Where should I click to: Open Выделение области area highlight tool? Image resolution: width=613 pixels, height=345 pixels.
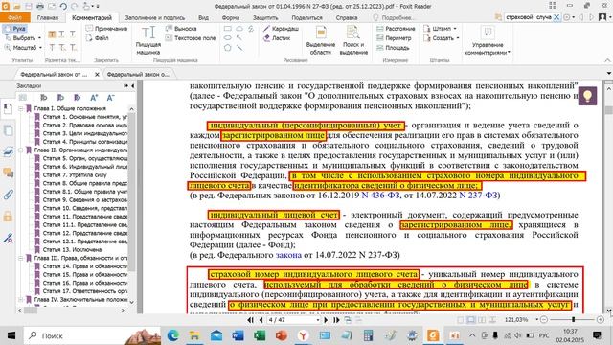tap(321, 40)
